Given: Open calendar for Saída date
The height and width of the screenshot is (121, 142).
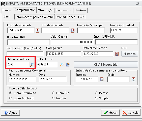Looking at the screenshot, I should pyautogui.click(x=133, y=79).
